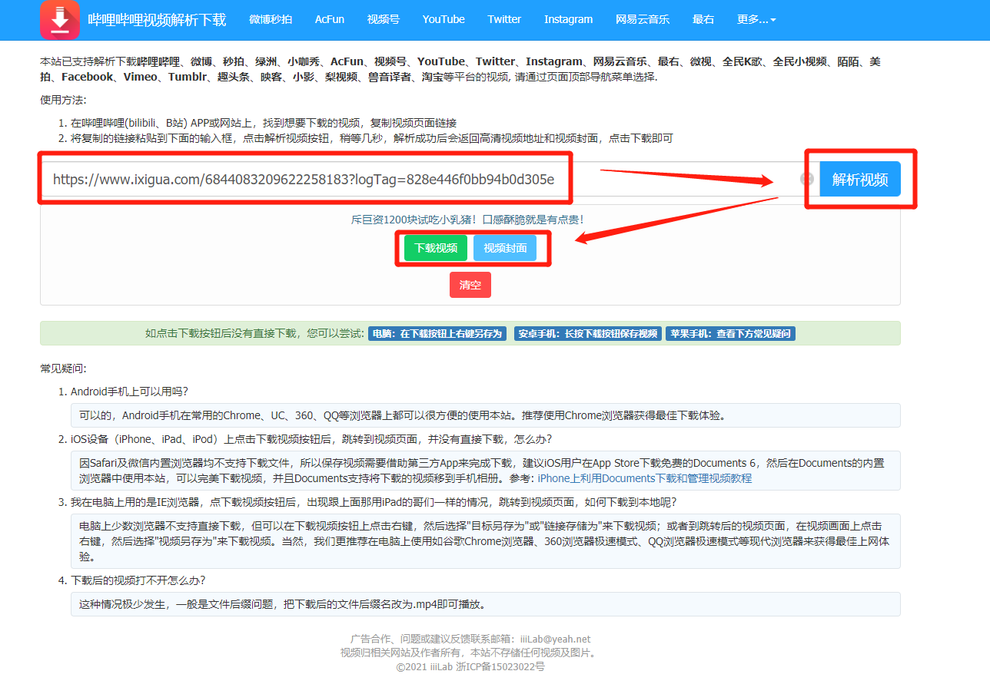
Task: Click the blue 视频封面 button
Action: pyautogui.click(x=505, y=248)
